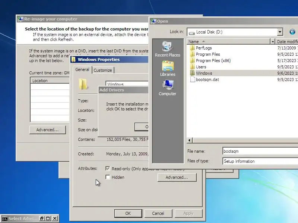
Task: Expand the Look in drive dropdown
Action: pyautogui.click(x=280, y=32)
